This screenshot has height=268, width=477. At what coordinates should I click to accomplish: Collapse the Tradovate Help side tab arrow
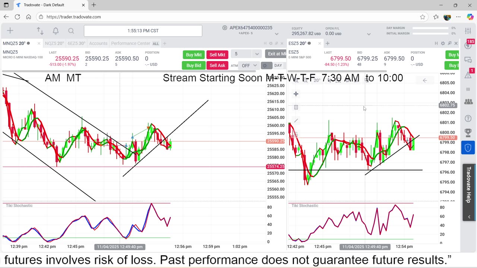(469, 217)
